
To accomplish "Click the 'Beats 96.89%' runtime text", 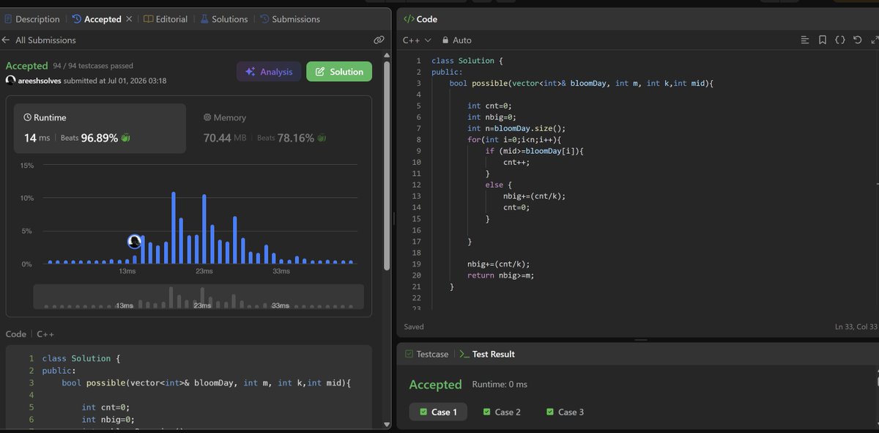I will click(x=89, y=138).
